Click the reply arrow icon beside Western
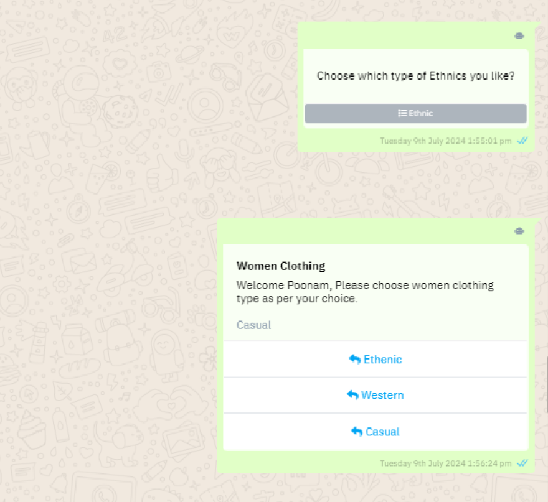 [x=352, y=396]
